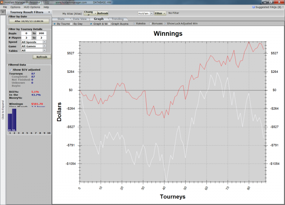Select the By Day radio button
285x205 pixels.
[71, 24]
